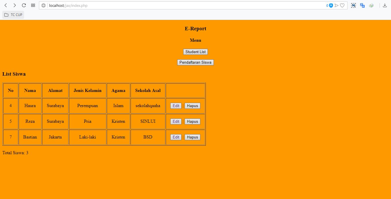Reload the page with the refresh icon
Viewport: 391px width, 199px height.
(24, 5)
